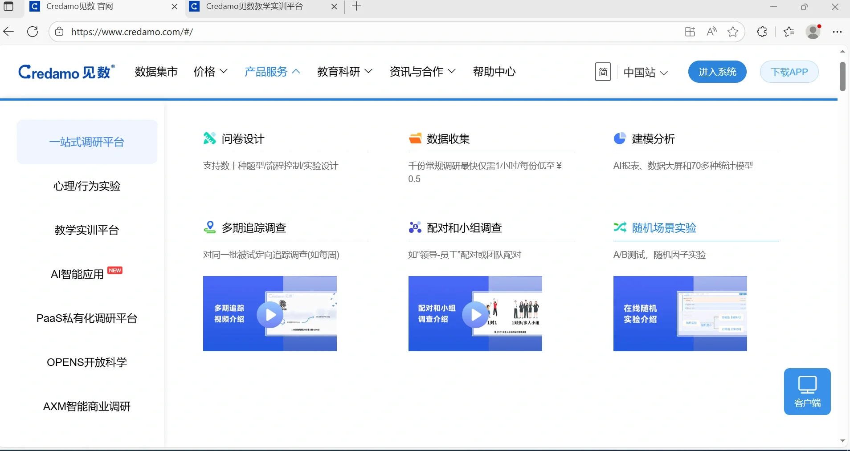Click the page vertical scrollbar thumb

click(842, 77)
